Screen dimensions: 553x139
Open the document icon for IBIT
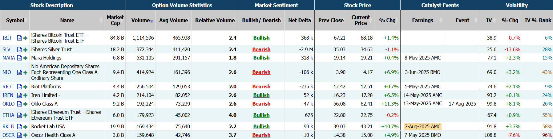(19, 38)
